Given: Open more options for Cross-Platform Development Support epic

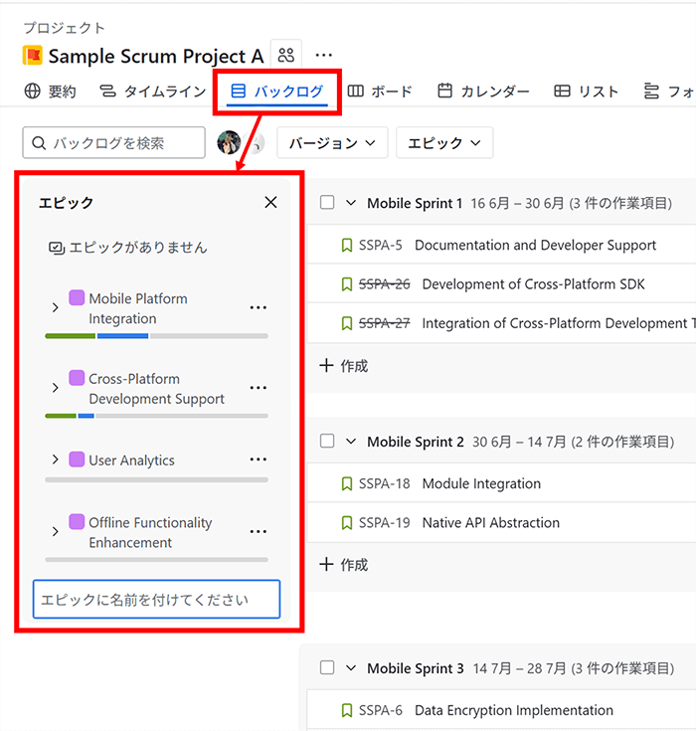Looking at the screenshot, I should tap(259, 388).
